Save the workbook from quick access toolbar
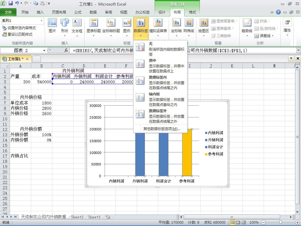The height and width of the screenshot is (226, 301). (x=10, y=3)
